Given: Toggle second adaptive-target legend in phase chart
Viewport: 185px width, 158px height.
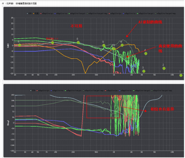Looking at the screenshot, I should pos(141,91).
